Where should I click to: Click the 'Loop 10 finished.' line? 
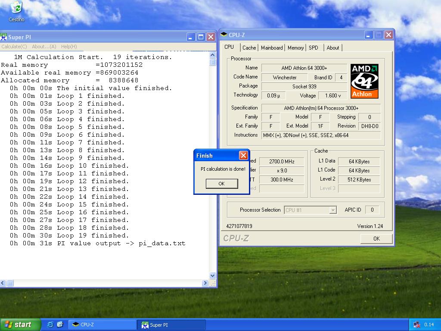tap(69, 166)
